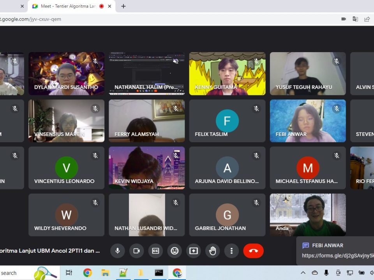Turn off the camera button

(x=136, y=251)
